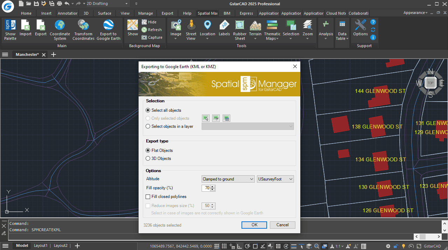Click the Save icon in quick access bar

click(x=36, y=3)
